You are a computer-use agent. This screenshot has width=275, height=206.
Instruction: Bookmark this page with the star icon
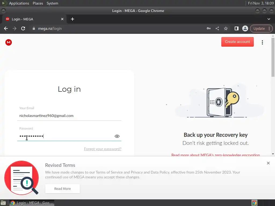(x=226, y=28)
